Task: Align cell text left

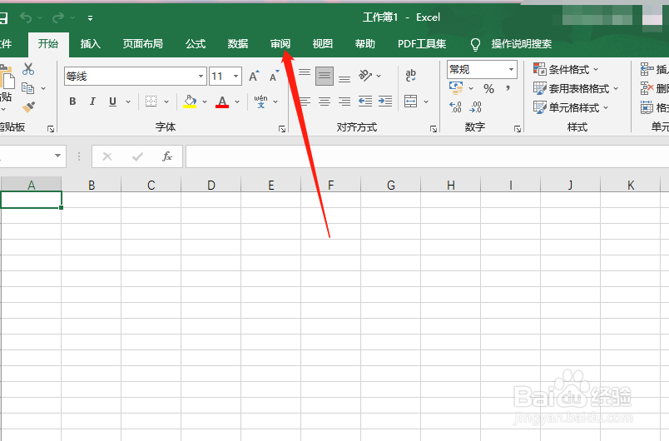Action: [x=305, y=102]
